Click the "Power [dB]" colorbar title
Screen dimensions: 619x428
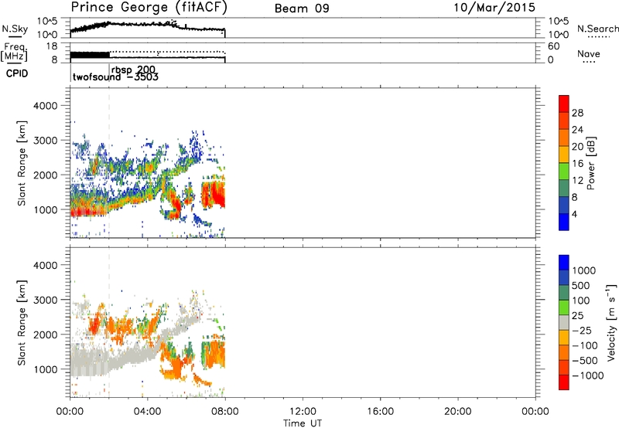[590, 163]
